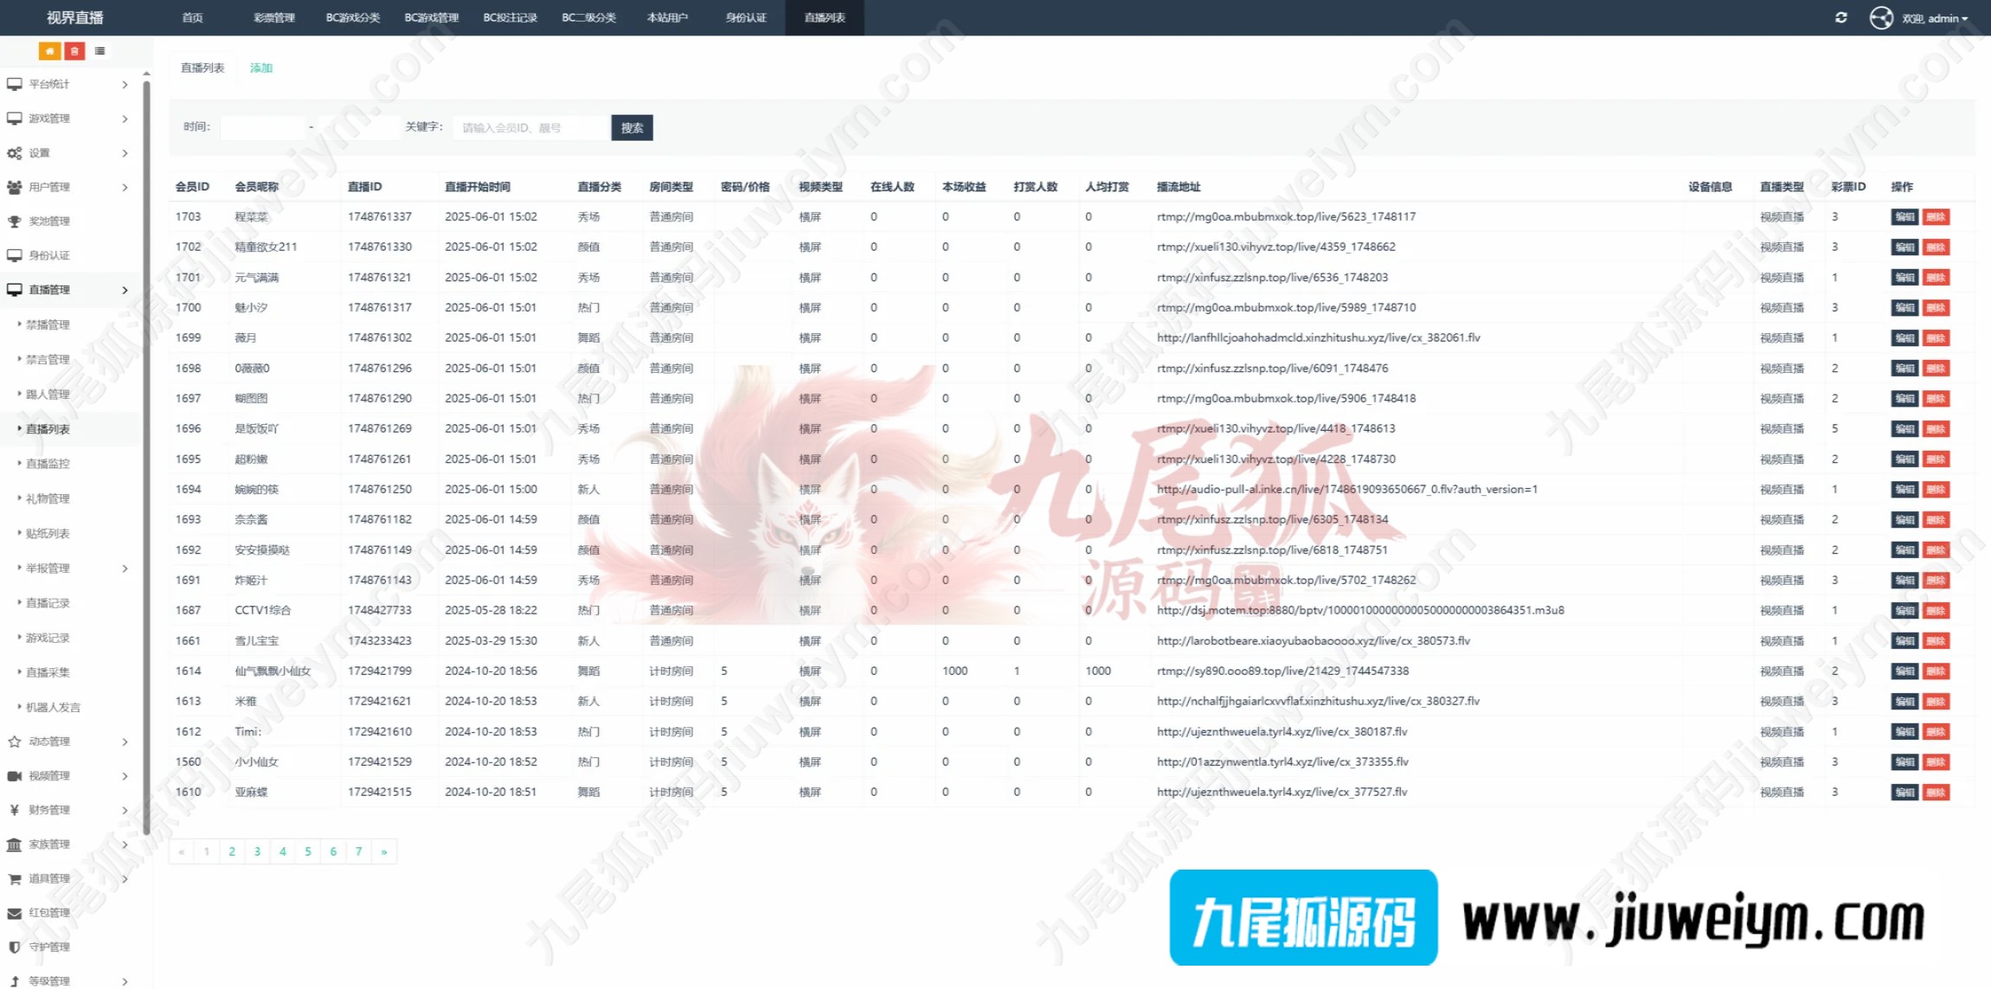This screenshot has height=989, width=1991.
Task: Open the 欢迎 admin dropdown menu
Action: [x=1939, y=18]
